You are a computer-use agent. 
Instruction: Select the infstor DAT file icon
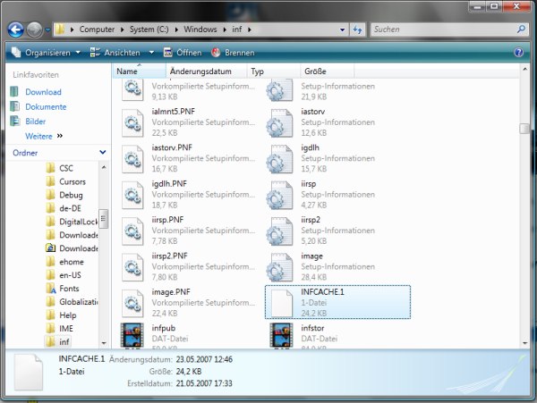pyautogui.click(x=281, y=336)
